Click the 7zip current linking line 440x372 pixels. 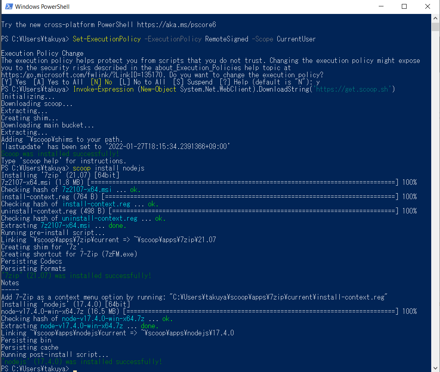pyautogui.click(x=109, y=240)
